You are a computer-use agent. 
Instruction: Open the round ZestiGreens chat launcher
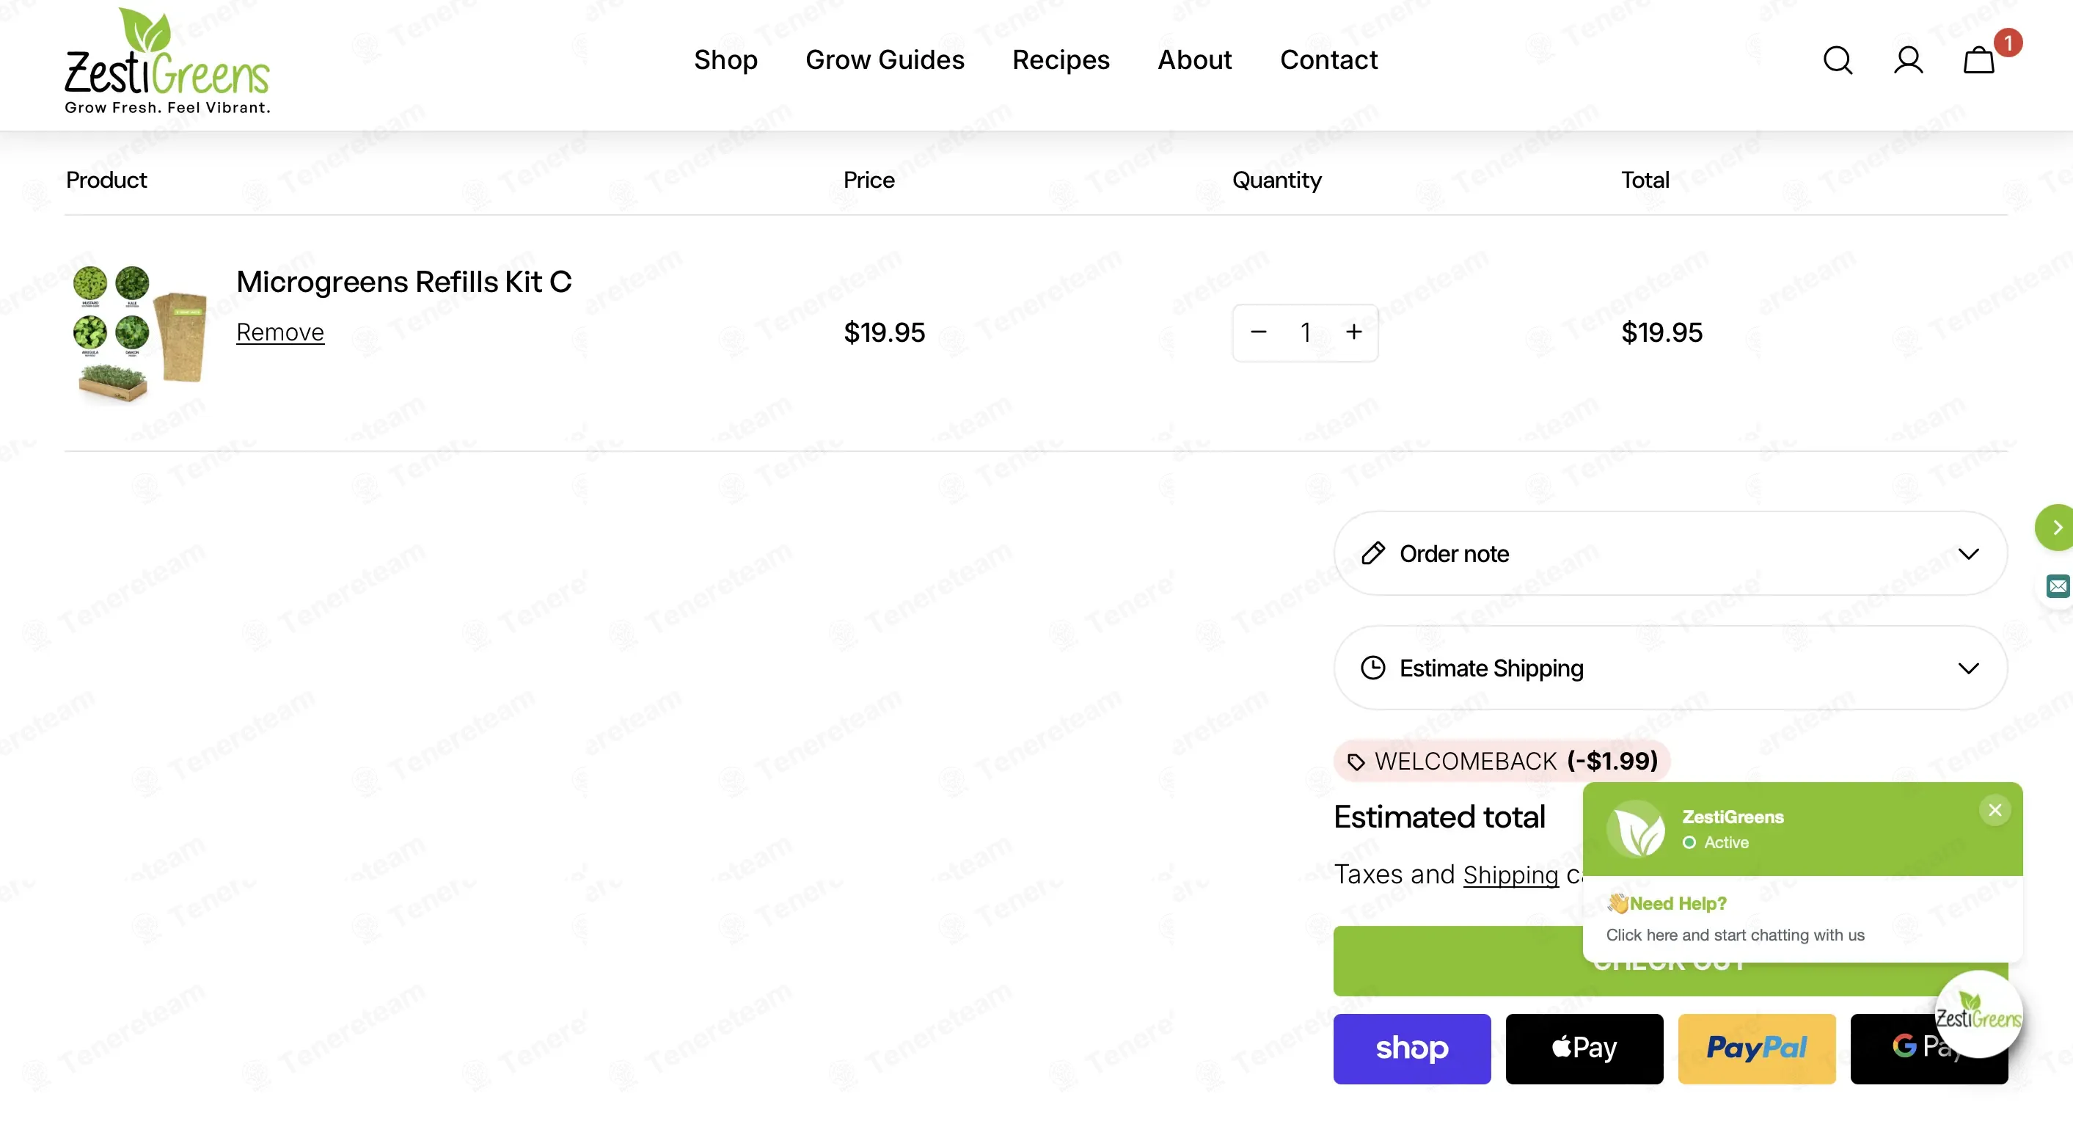[x=1978, y=1014]
